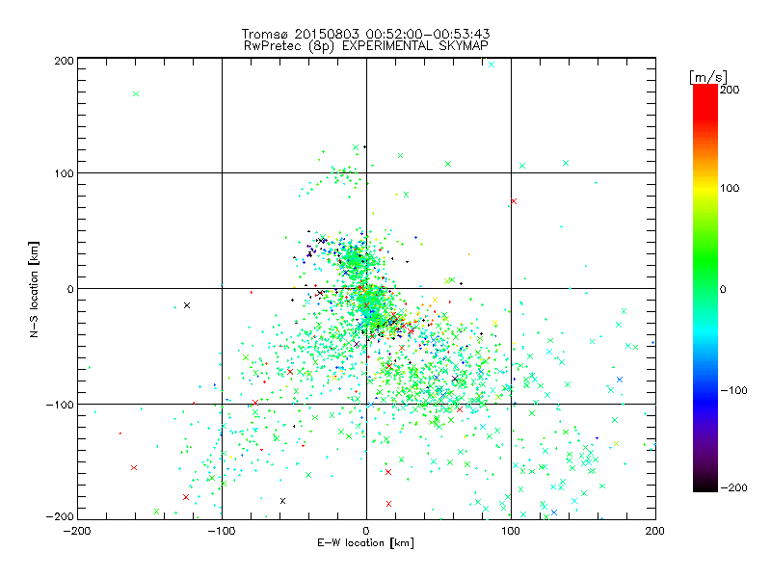Select the '200' tick label on the E-W axis
The image size is (771, 578).
coord(655,531)
